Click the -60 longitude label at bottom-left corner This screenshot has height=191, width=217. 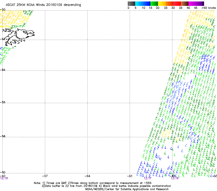(x=3, y=176)
